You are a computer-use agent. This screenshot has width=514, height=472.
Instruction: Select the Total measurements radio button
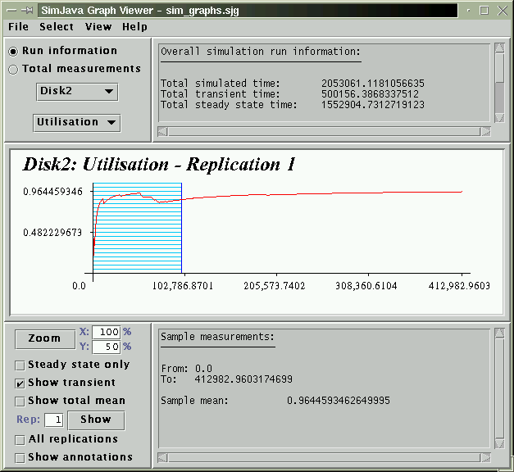pyautogui.click(x=13, y=70)
